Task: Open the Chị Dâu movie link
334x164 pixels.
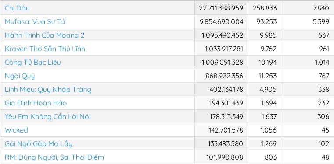Action: pyautogui.click(x=17, y=8)
